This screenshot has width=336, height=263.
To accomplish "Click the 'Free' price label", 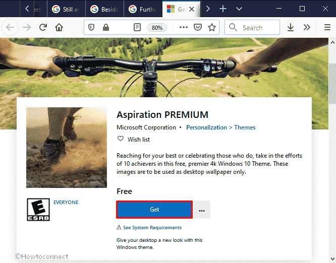I will (124, 191).
